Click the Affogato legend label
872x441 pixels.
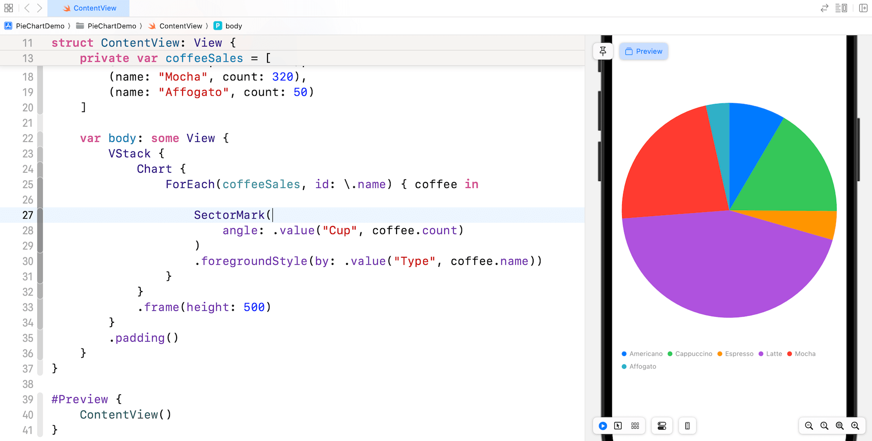point(643,367)
